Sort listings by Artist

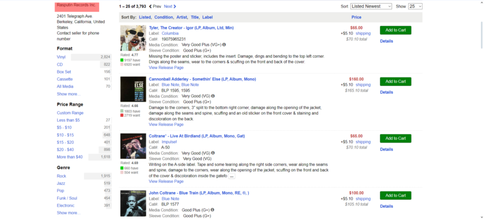(183, 17)
